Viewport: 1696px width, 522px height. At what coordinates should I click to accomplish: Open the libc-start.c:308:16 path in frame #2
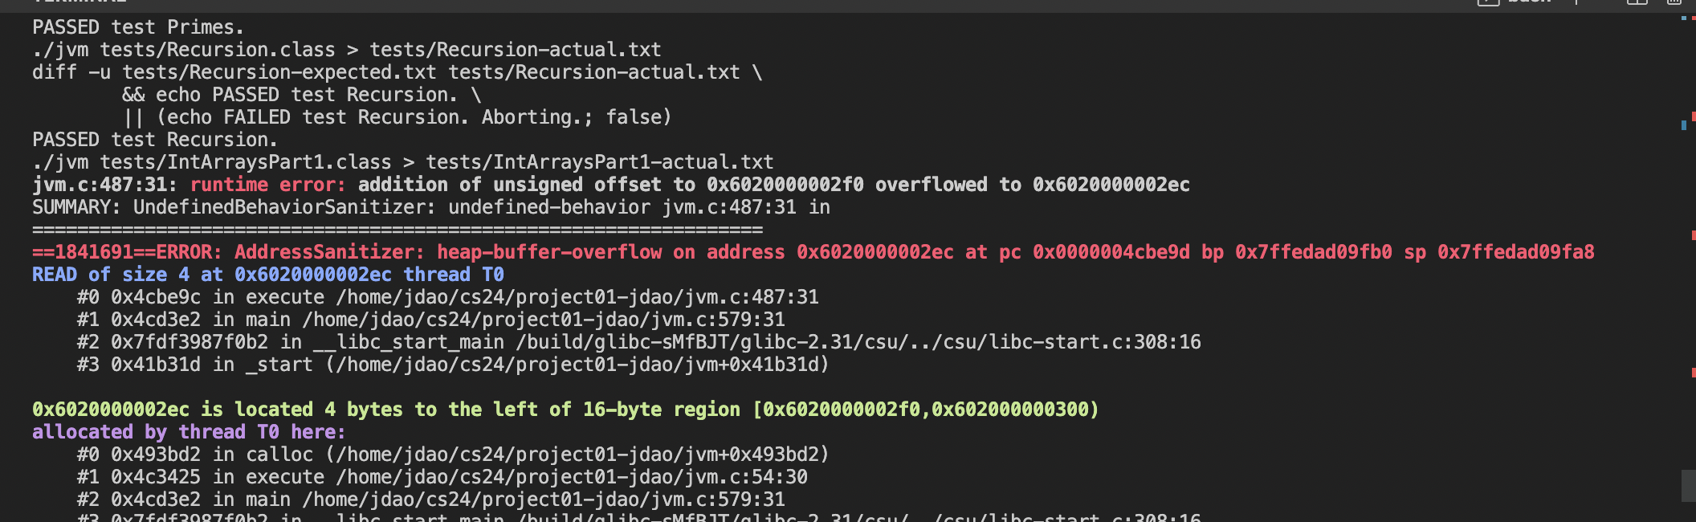point(858,342)
